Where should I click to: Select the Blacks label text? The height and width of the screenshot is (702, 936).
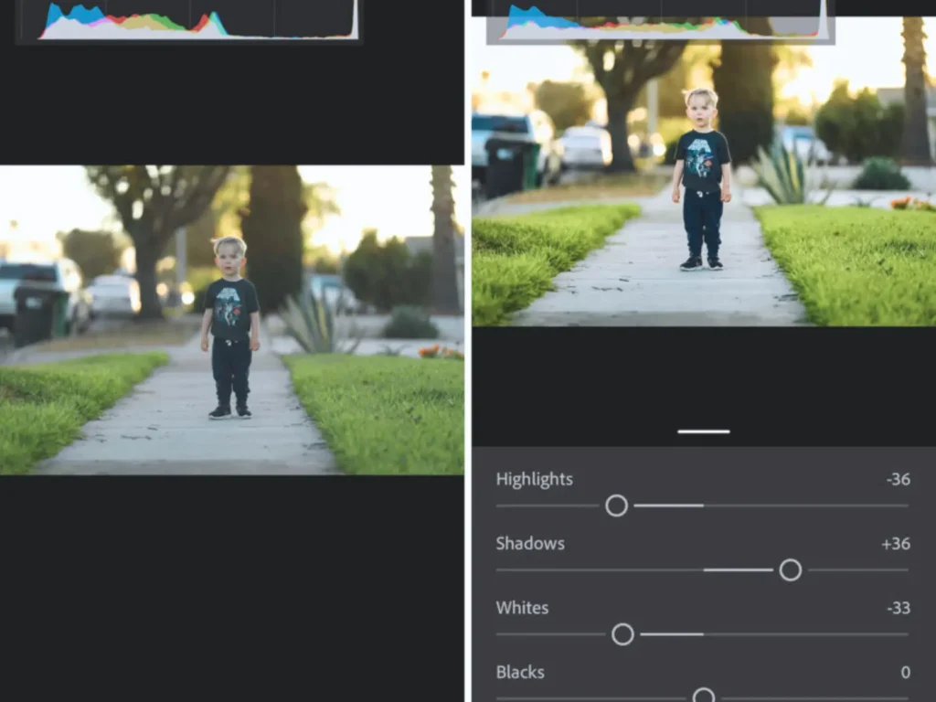click(x=520, y=672)
